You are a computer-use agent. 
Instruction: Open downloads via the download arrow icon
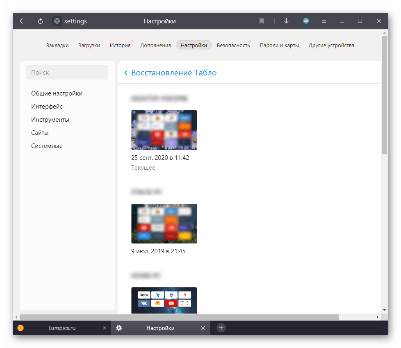pos(286,21)
